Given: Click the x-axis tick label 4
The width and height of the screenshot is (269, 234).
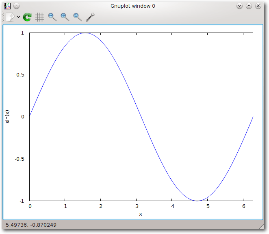Looking at the screenshot, I should tap(173, 206).
